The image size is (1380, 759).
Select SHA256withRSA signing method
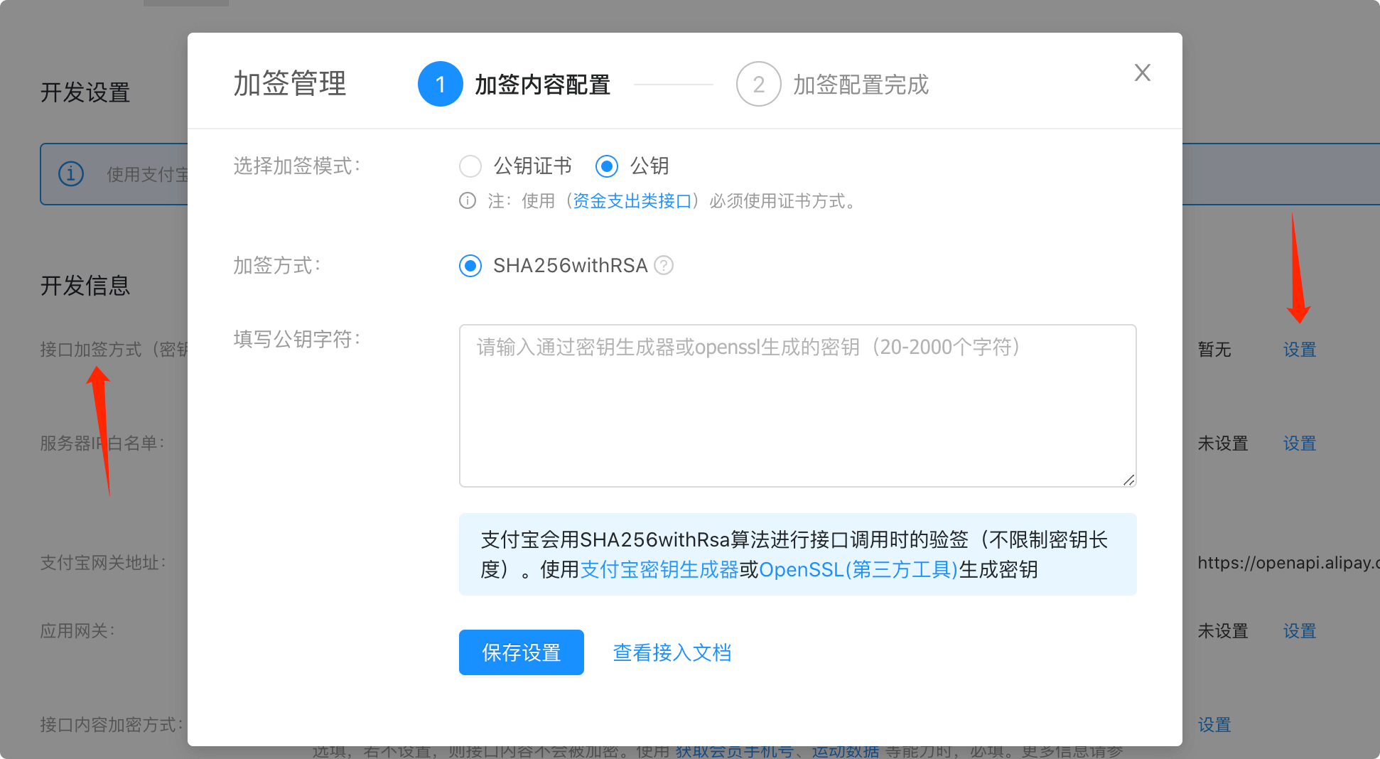[470, 266]
